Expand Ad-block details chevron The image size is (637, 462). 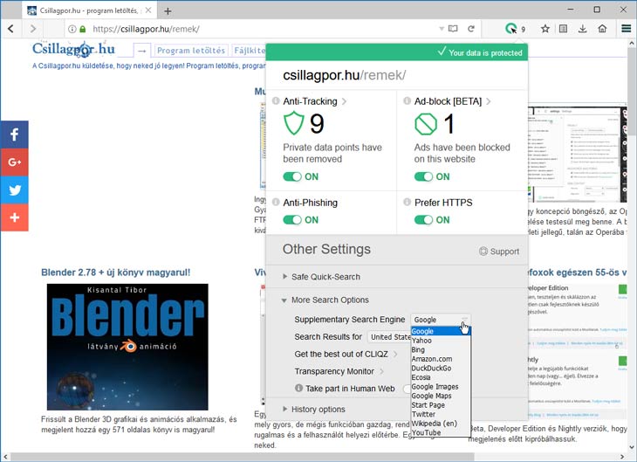(x=489, y=101)
